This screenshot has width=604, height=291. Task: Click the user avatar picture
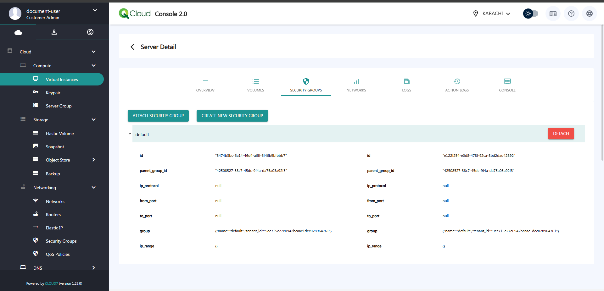pos(15,14)
